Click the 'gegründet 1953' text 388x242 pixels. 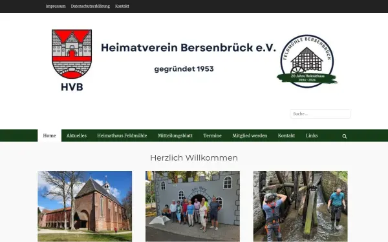coord(184,69)
